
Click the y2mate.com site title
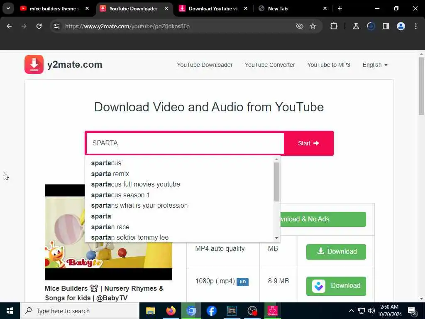75,64
